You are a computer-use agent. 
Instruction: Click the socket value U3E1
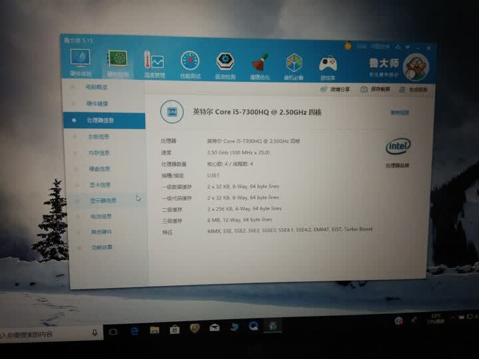214,176
